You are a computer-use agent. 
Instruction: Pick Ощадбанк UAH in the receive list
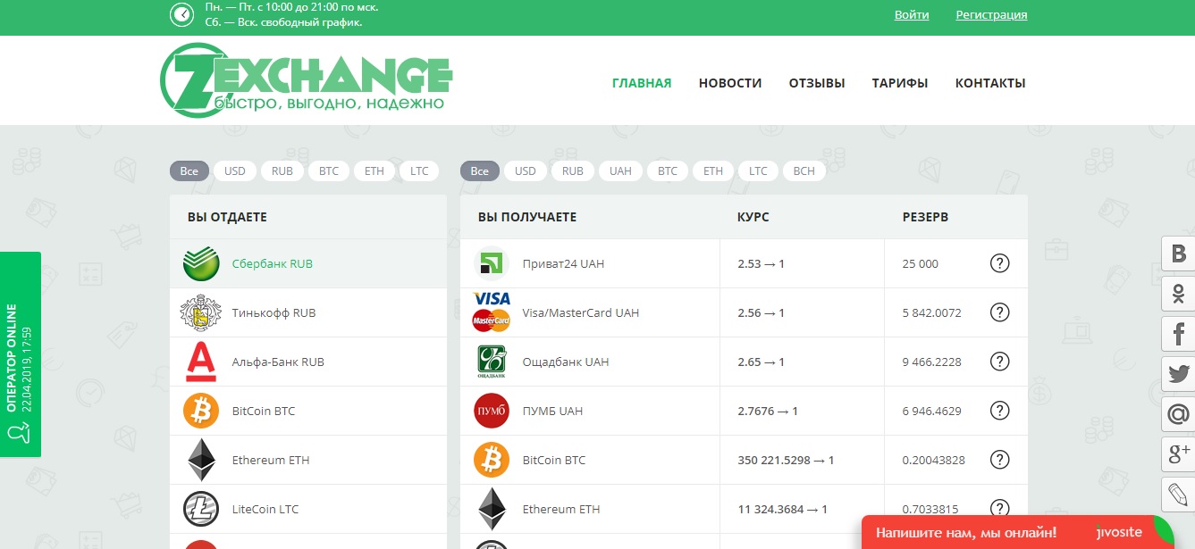coord(565,362)
